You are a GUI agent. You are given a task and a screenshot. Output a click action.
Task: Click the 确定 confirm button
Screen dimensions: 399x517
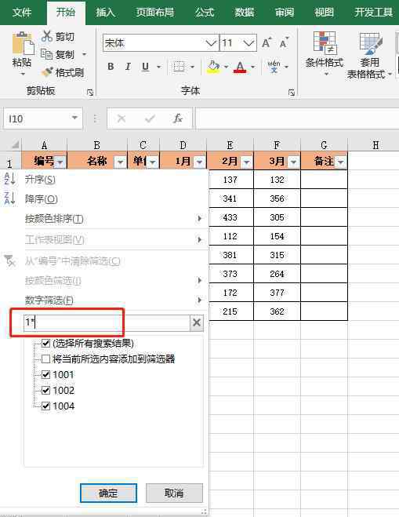pos(108,493)
